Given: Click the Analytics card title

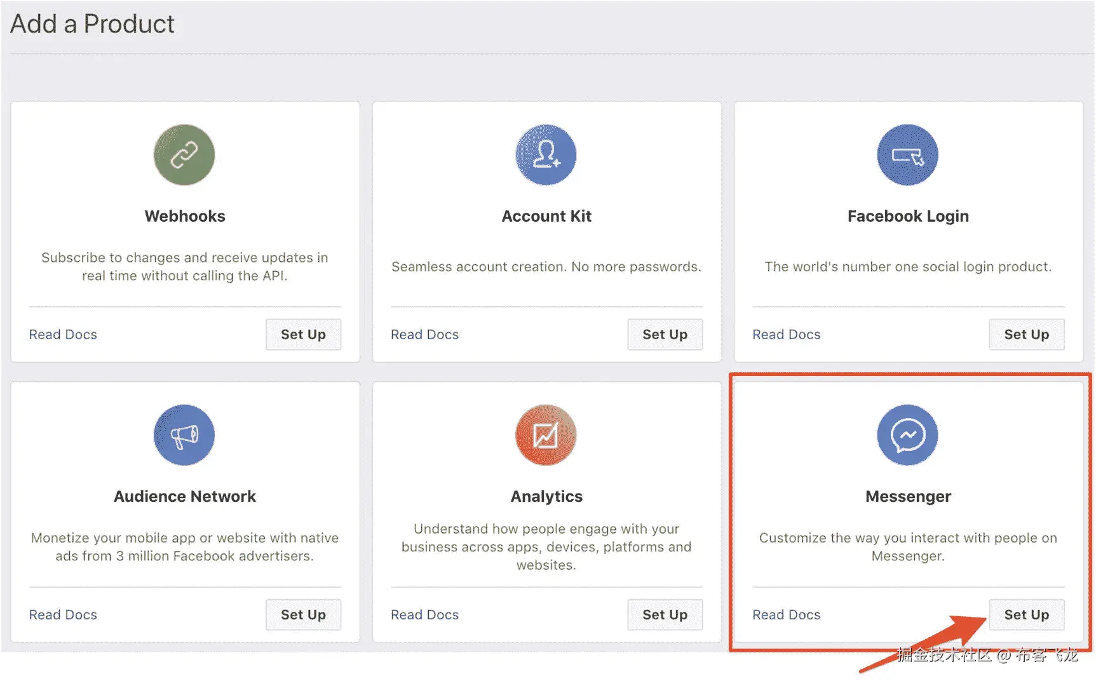Looking at the screenshot, I should tap(546, 497).
